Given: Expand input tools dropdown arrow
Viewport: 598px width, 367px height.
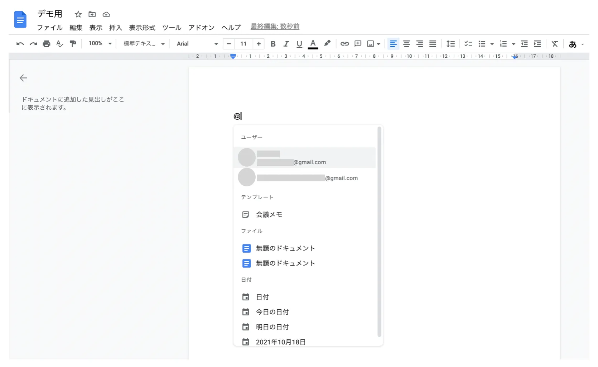Looking at the screenshot, I should pos(583,44).
